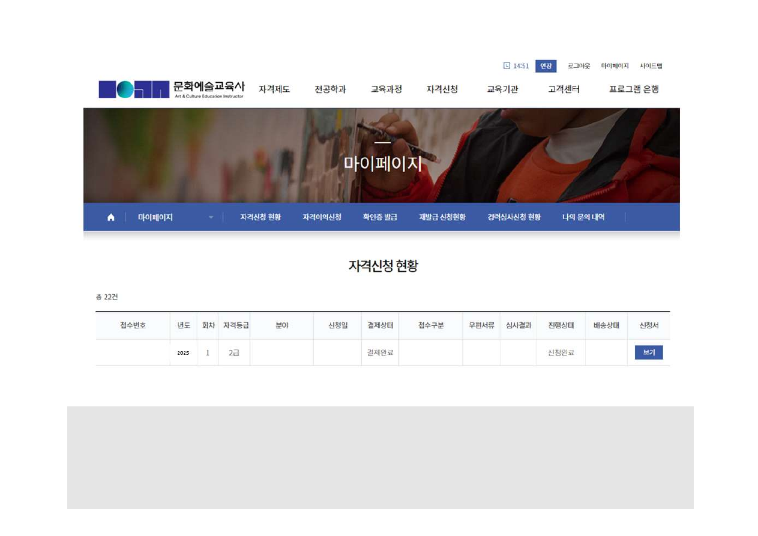Switch to 자격신청 현황 tab
The image size is (758, 536).
[260, 217]
